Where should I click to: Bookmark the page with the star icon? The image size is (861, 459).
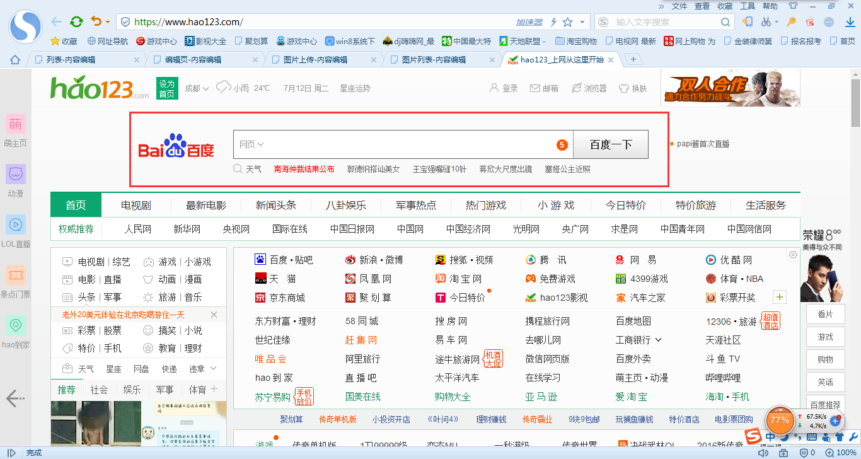tap(567, 22)
